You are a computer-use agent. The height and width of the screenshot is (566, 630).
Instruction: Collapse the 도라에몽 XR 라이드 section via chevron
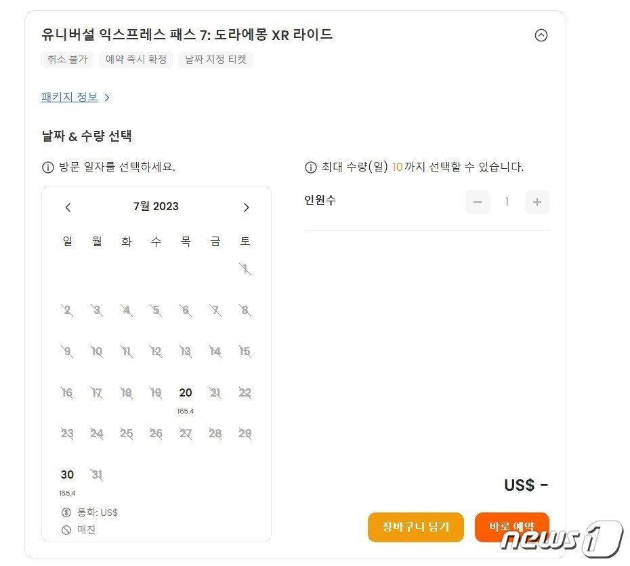click(540, 35)
